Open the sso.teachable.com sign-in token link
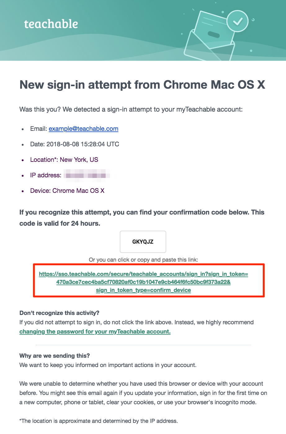This screenshot has width=286, height=434. (143, 282)
